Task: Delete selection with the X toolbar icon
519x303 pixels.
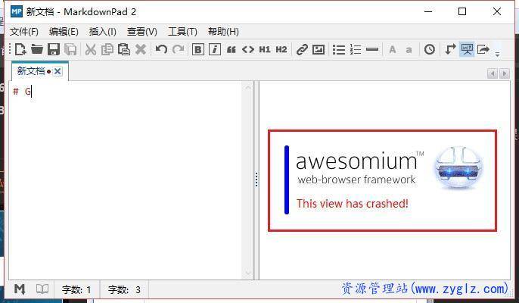Action: (141, 50)
